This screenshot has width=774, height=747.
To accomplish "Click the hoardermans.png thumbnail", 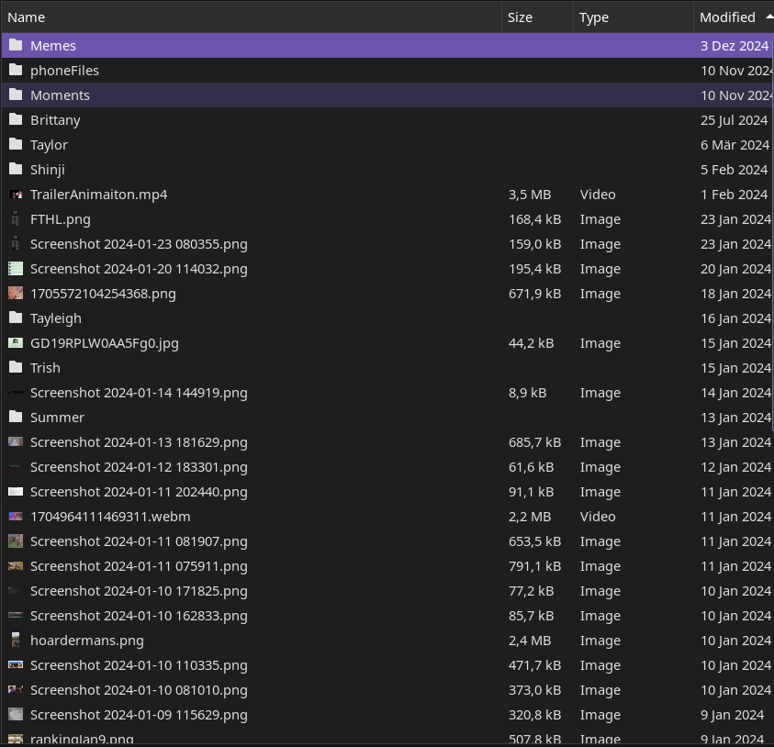I will (x=16, y=640).
